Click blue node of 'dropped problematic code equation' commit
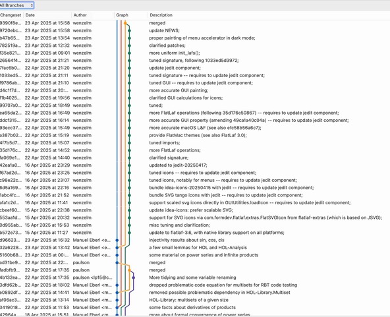Image resolution: width=390 pixels, height=317 pixels. pos(117,285)
